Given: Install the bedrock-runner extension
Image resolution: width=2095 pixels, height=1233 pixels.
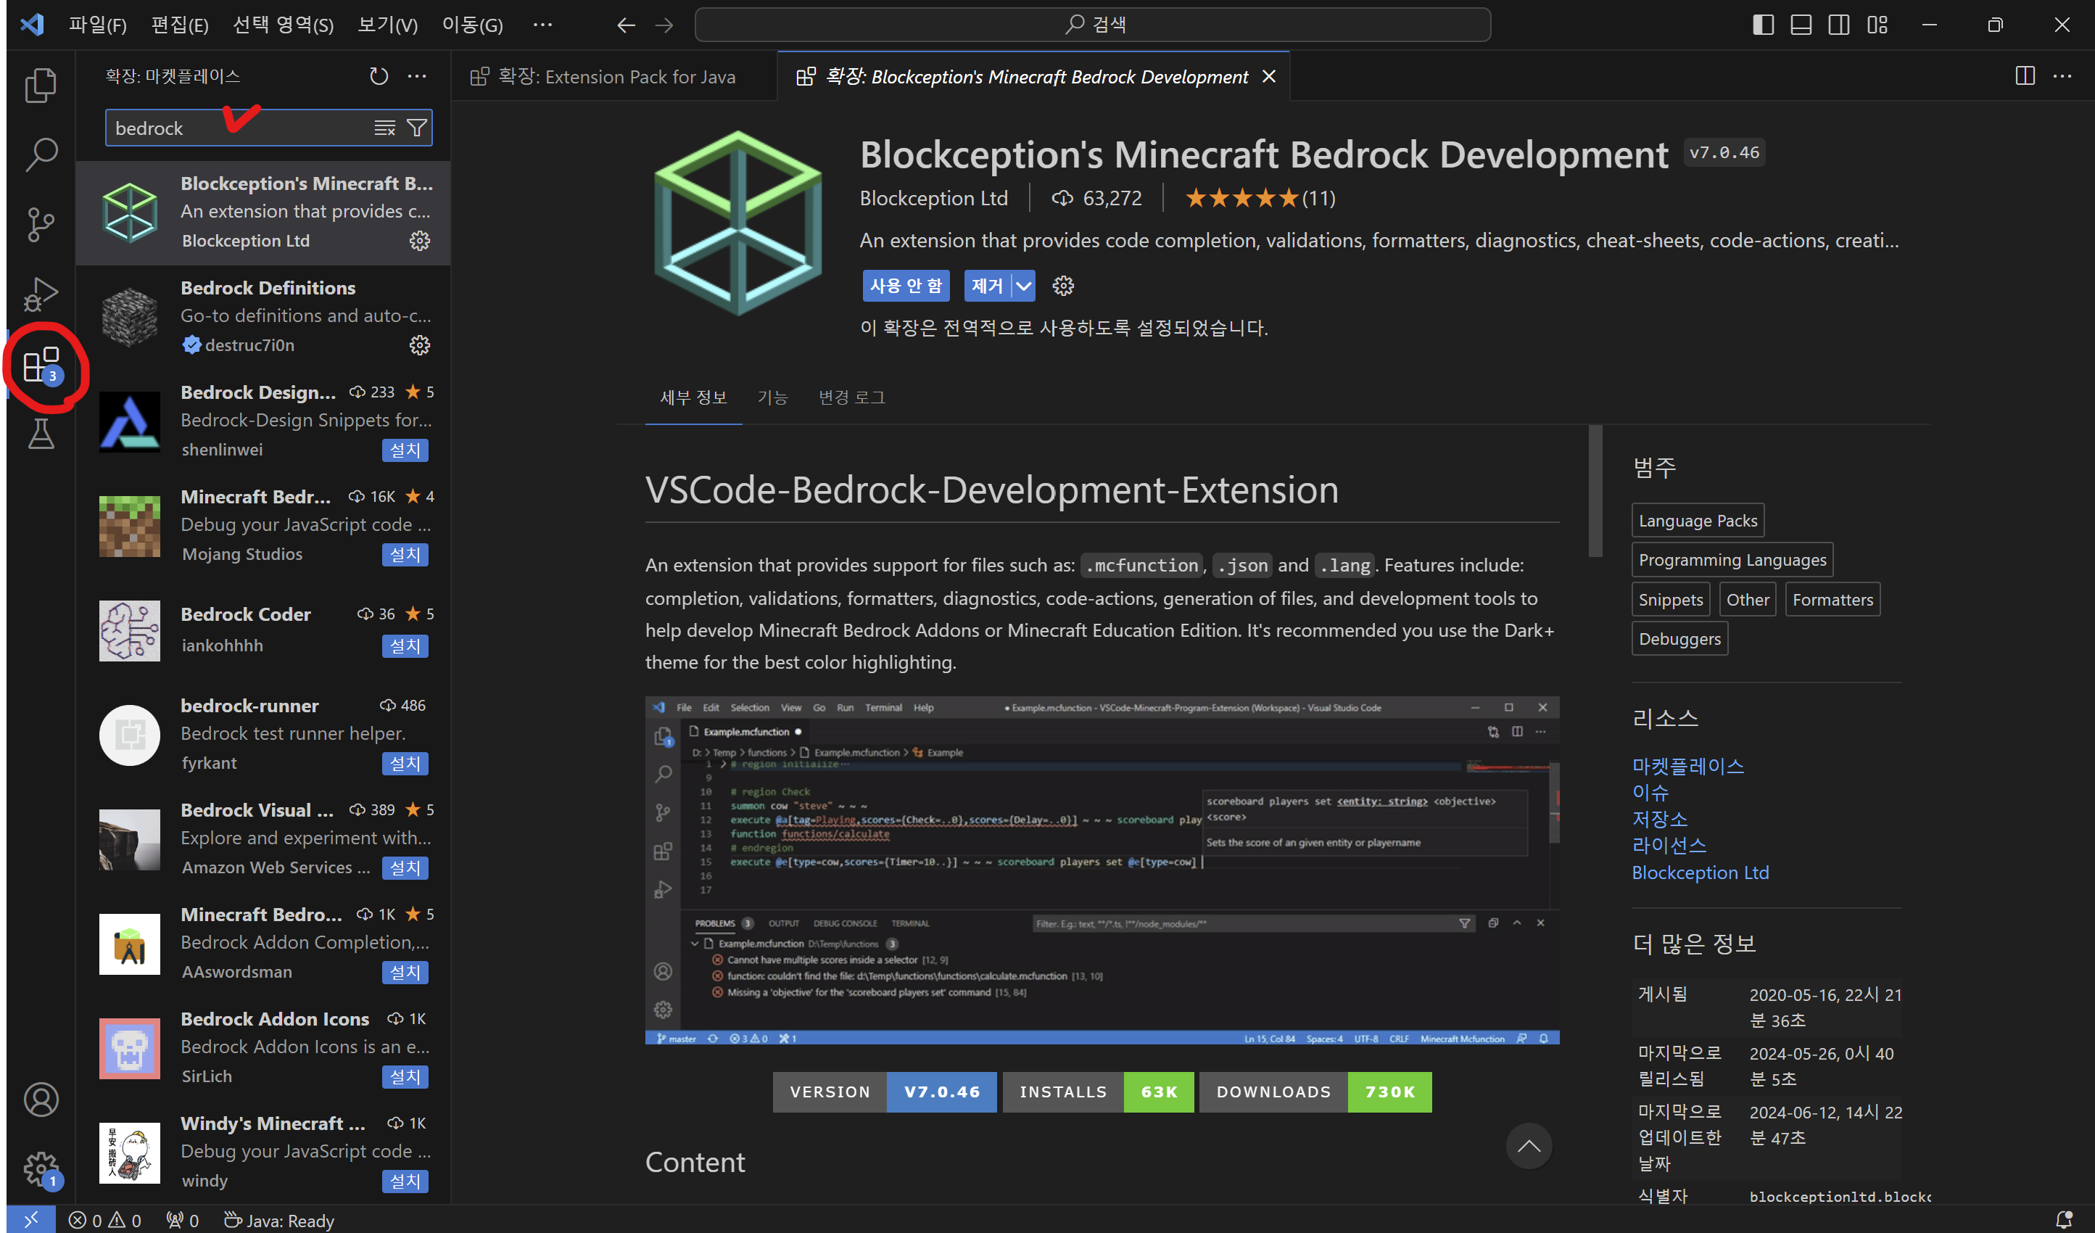Looking at the screenshot, I should [x=405, y=763].
